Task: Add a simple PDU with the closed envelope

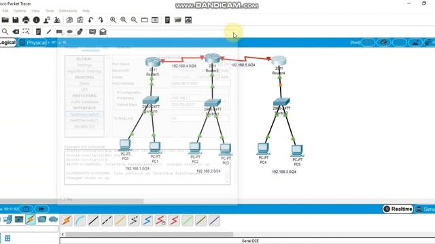Action: pos(92,32)
